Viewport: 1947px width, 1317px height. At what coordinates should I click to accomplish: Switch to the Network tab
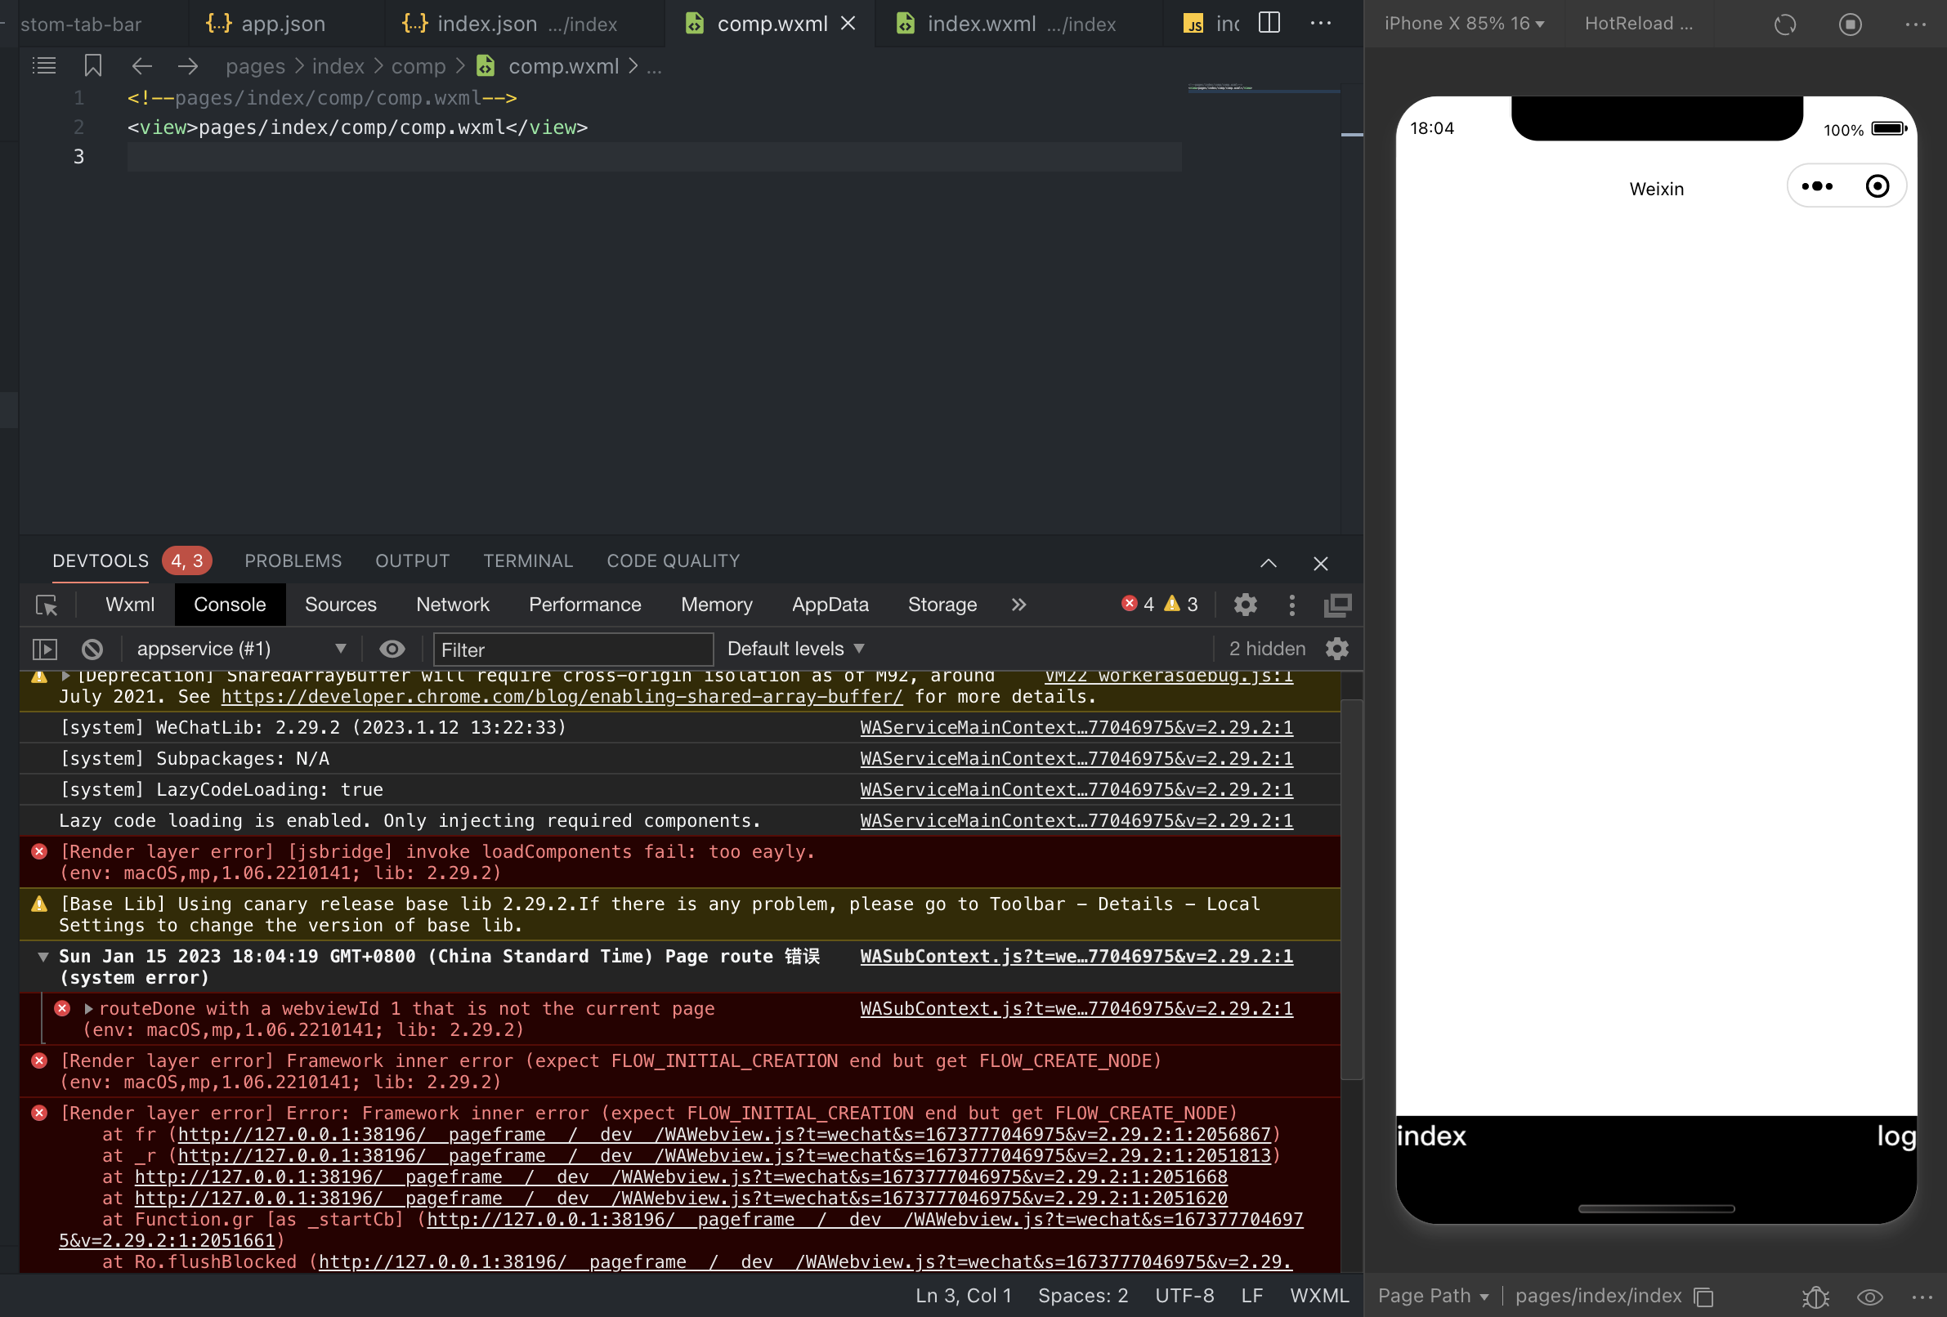coord(452,605)
